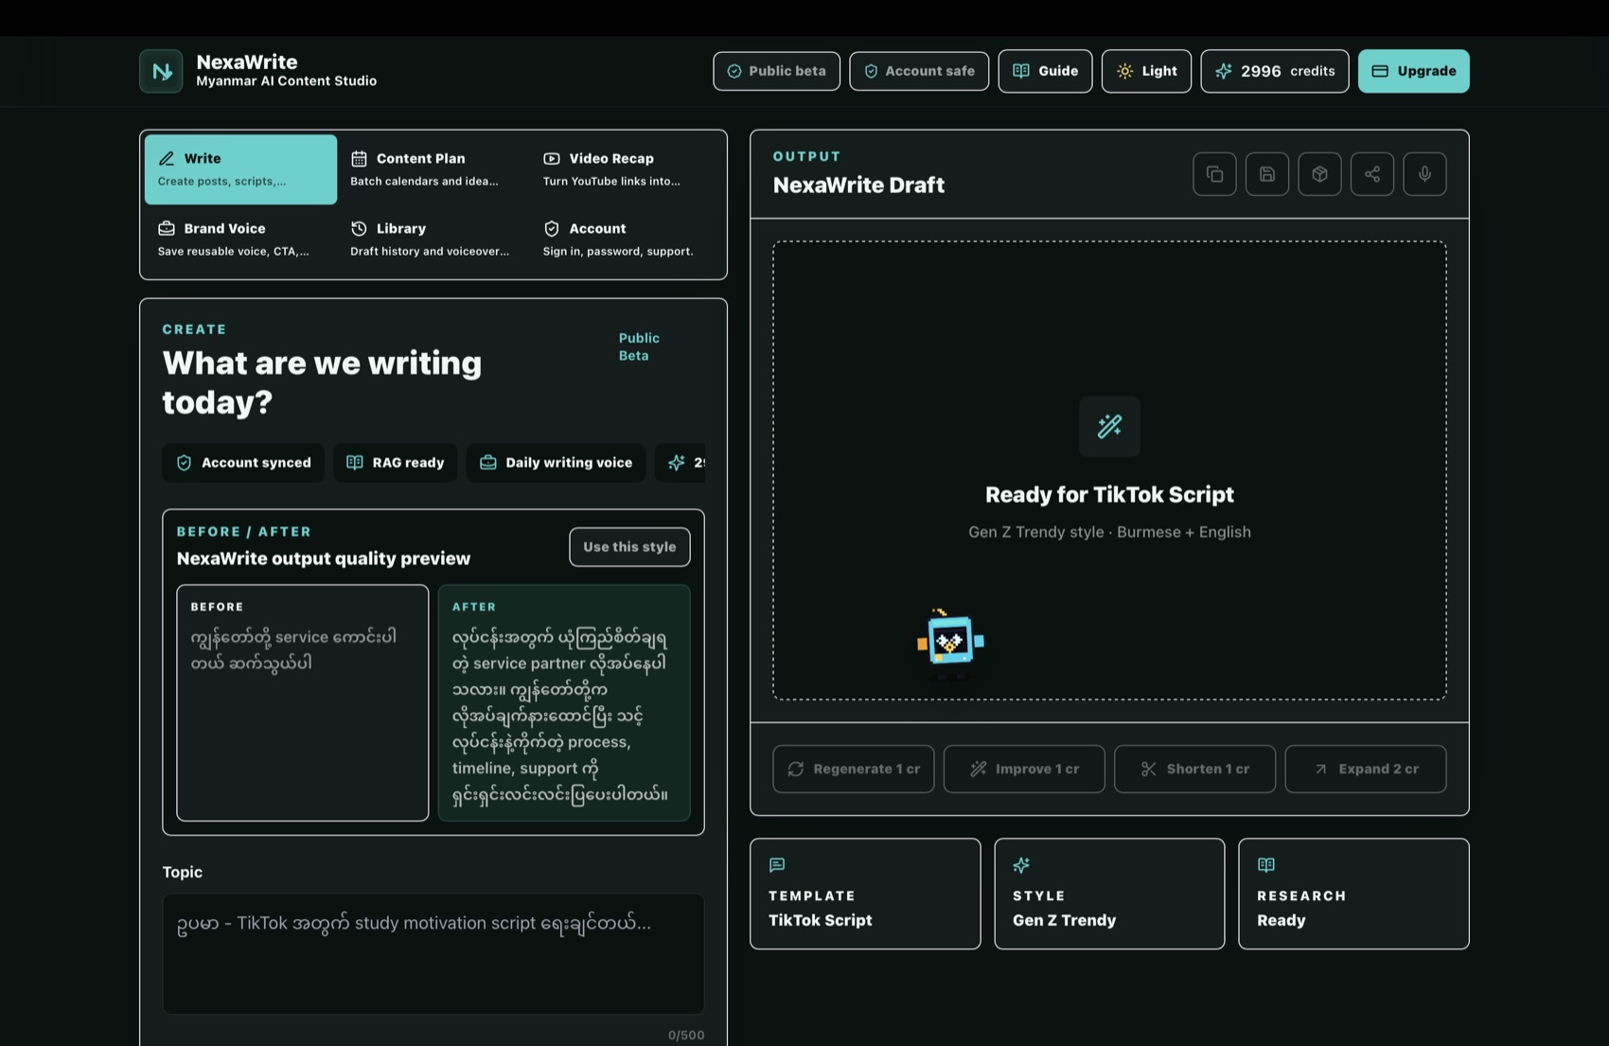Click the Daily writing voice chip
The height and width of the screenshot is (1046, 1609).
pyautogui.click(x=556, y=462)
